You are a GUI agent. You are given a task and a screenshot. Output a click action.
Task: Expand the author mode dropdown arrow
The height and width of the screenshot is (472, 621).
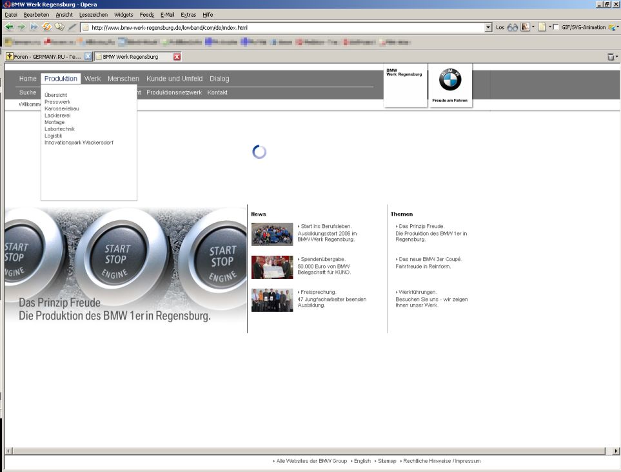pos(549,27)
